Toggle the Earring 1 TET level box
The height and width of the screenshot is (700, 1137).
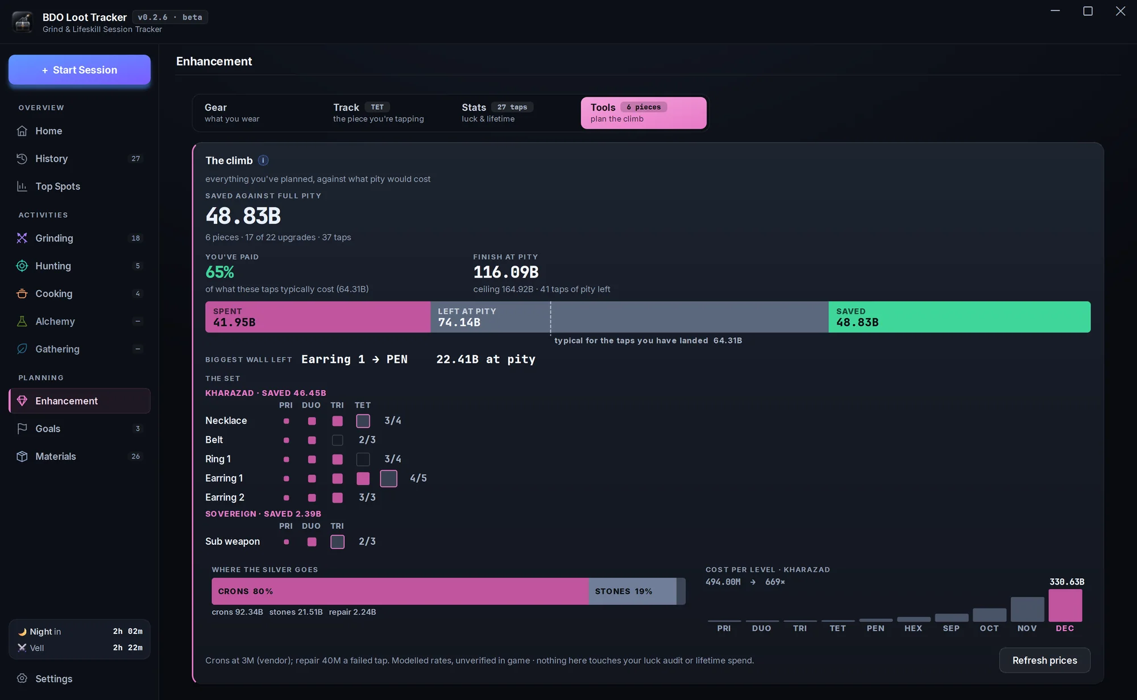coord(363,478)
